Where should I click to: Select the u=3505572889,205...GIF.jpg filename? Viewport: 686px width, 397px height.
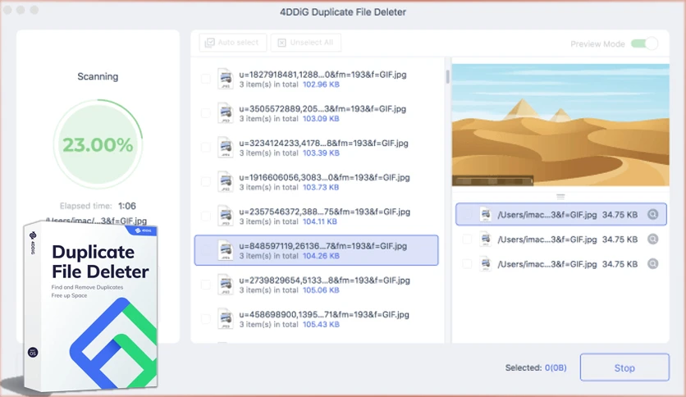(322, 109)
